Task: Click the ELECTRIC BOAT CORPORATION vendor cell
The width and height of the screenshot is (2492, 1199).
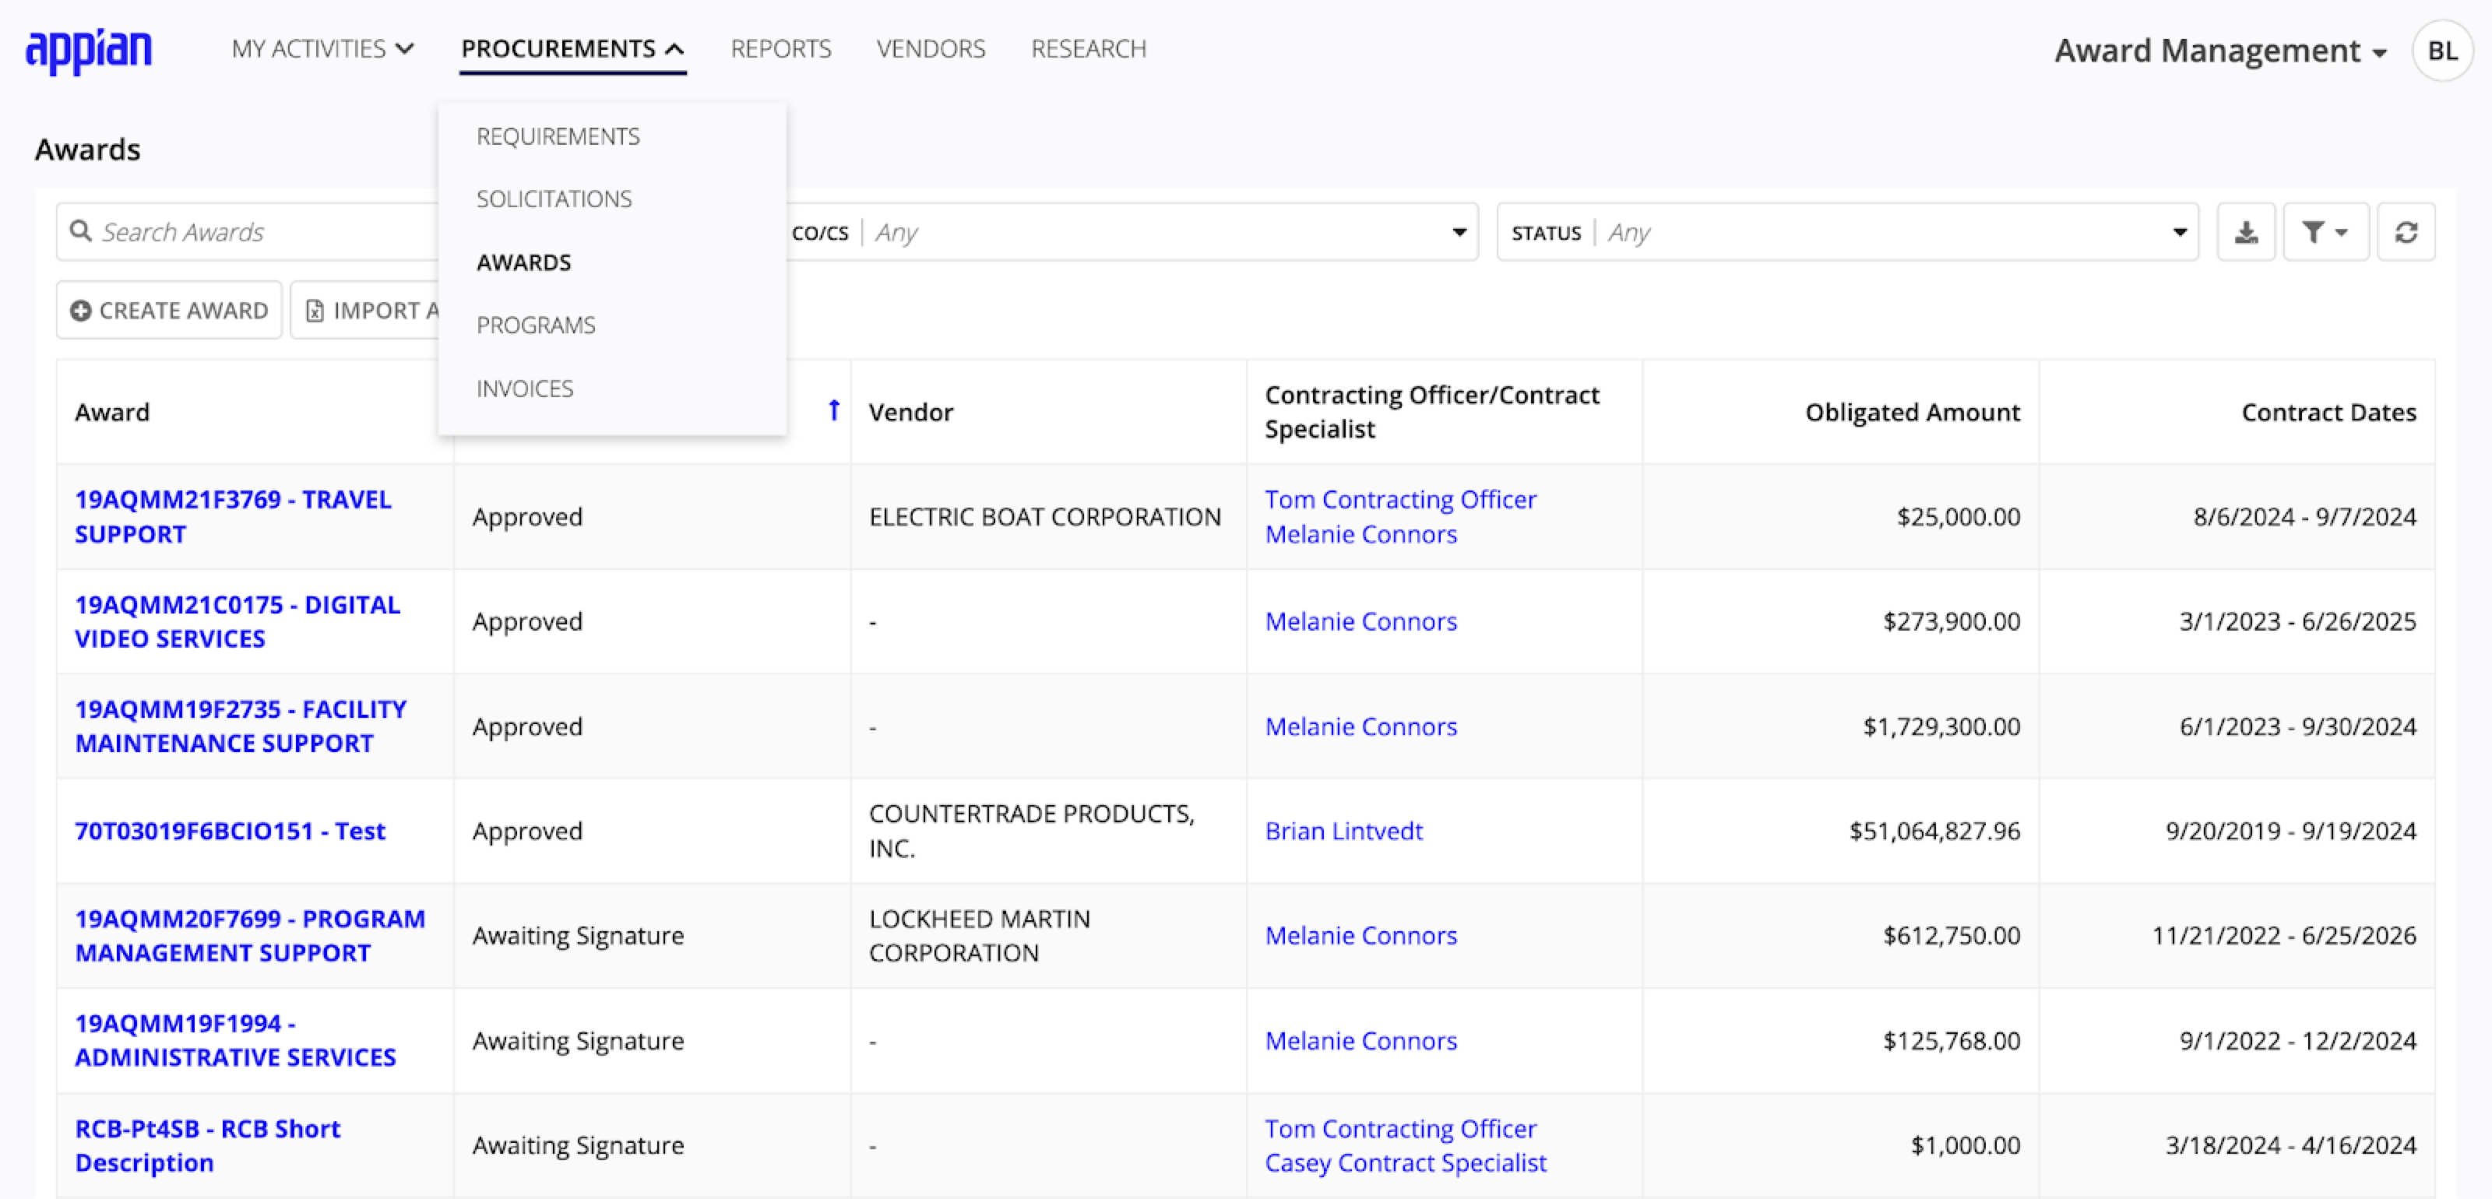Action: tap(1045, 516)
